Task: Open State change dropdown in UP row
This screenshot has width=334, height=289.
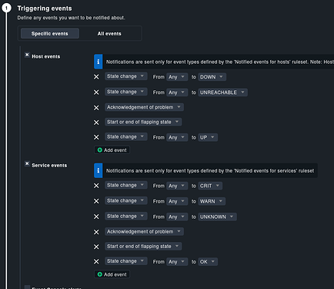Action: click(x=126, y=137)
